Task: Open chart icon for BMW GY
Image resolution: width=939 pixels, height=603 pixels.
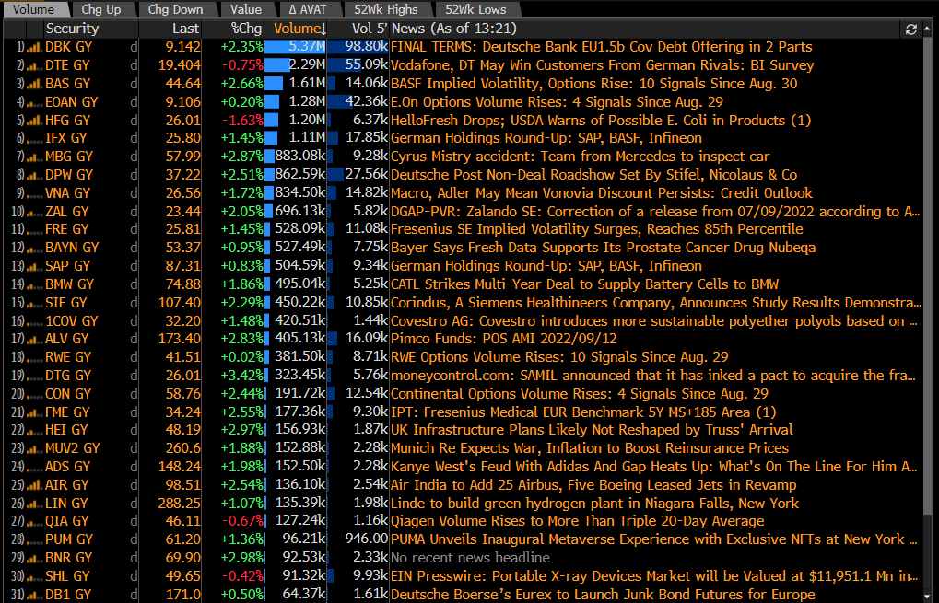Action: click(33, 284)
